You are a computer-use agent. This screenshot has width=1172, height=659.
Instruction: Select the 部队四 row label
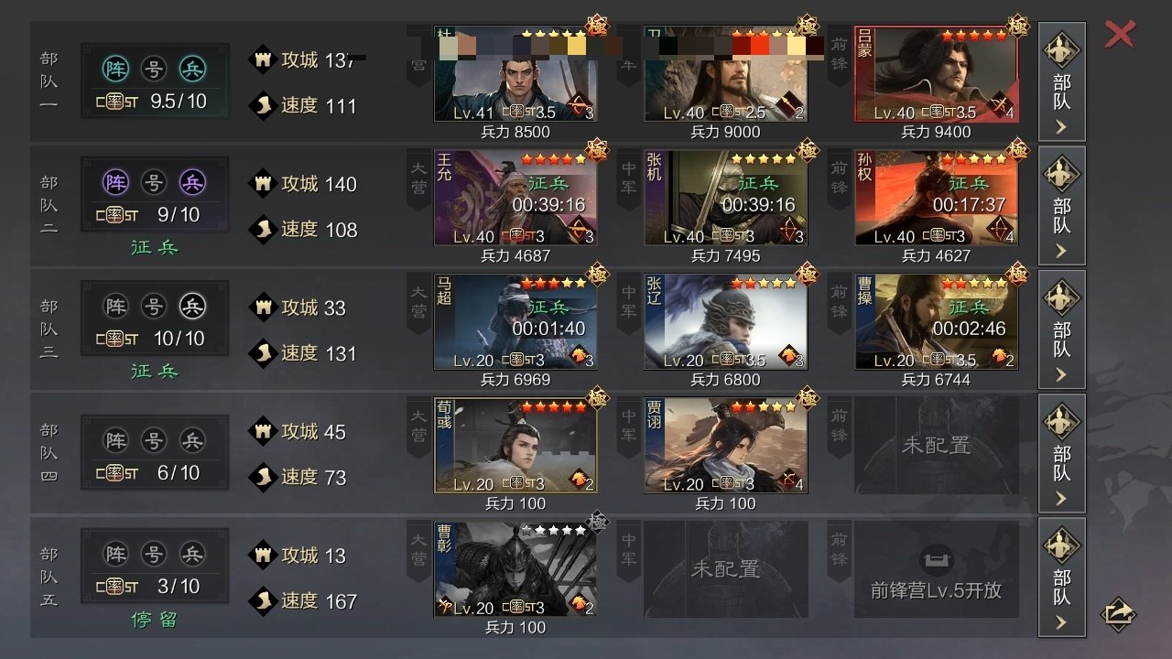point(49,453)
